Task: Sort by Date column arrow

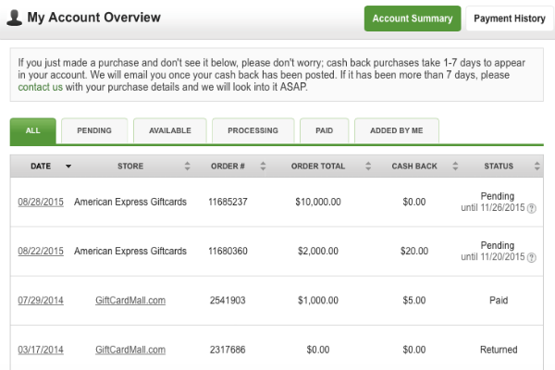Action: click(68, 166)
